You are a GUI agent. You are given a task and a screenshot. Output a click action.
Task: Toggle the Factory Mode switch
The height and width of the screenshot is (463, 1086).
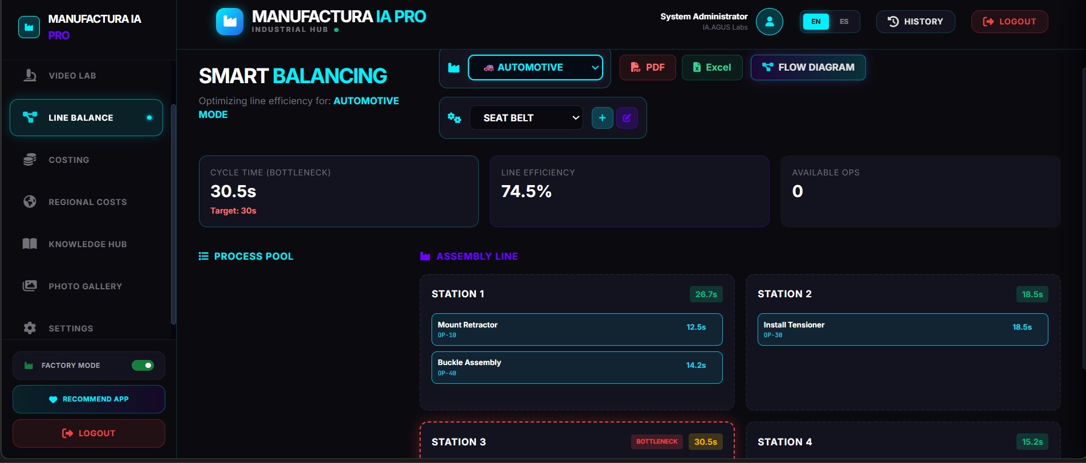pyautogui.click(x=143, y=366)
